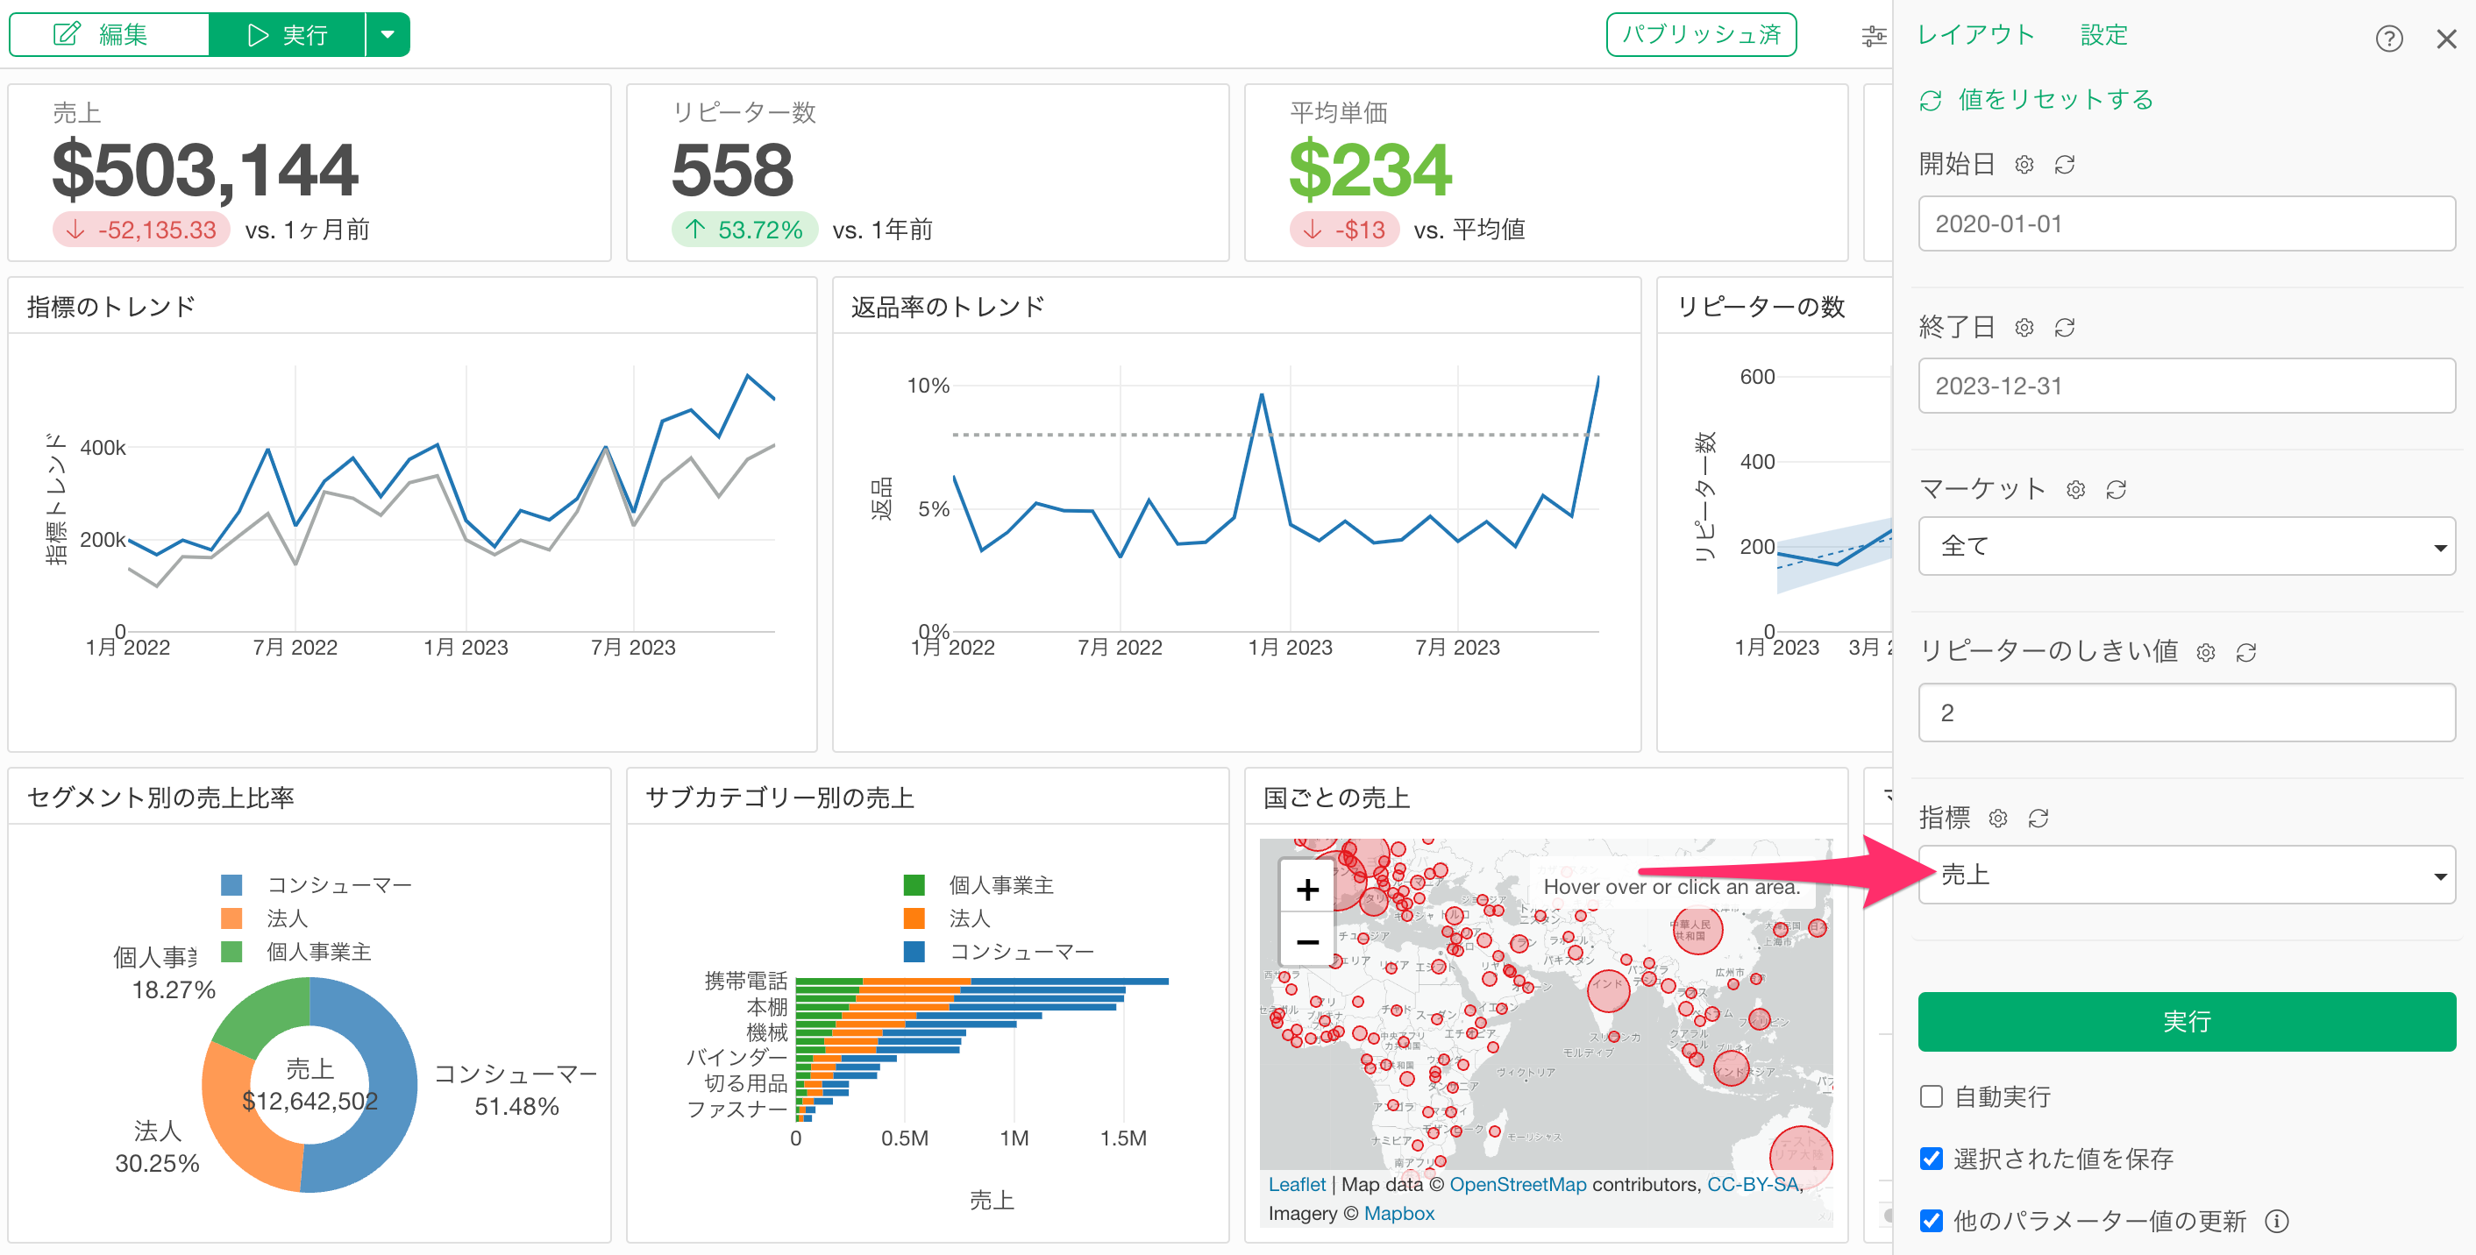2476x1255 pixels.
Task: Reset the マーケット parameter value
Action: point(2117,490)
